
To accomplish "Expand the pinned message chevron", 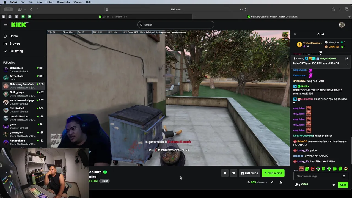I will [x=346, y=64].
